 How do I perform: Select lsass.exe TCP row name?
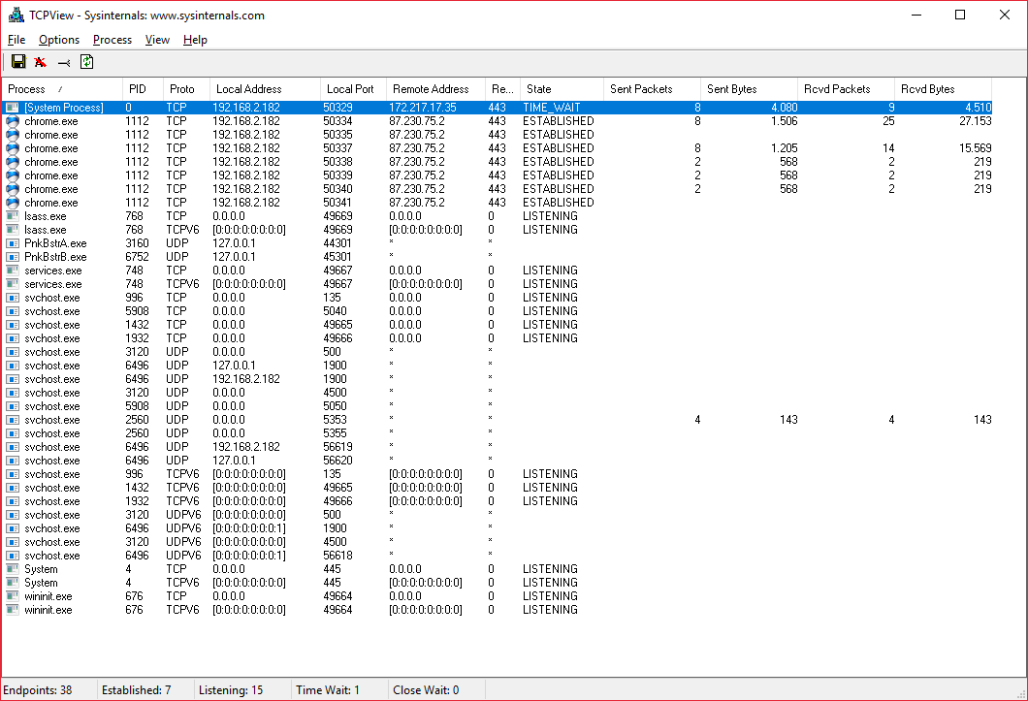coord(46,216)
